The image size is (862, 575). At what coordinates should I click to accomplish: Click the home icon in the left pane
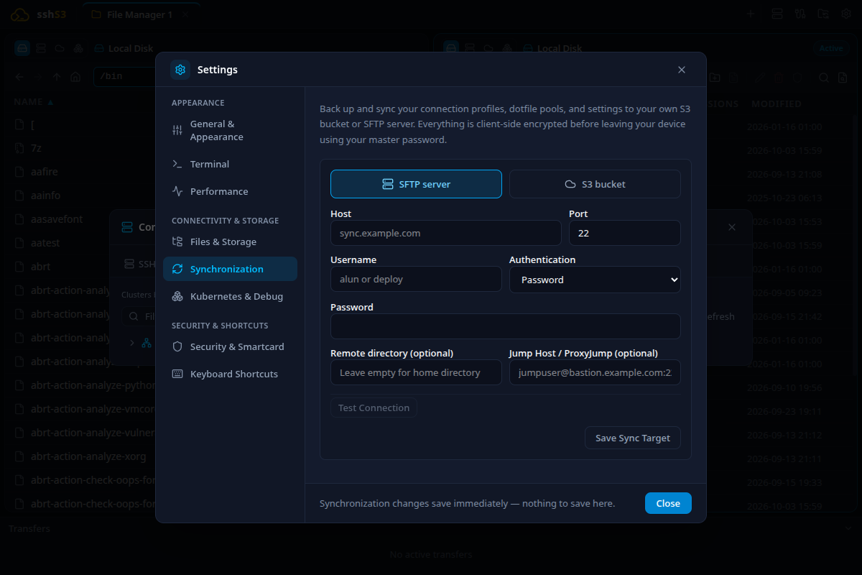pos(75,77)
